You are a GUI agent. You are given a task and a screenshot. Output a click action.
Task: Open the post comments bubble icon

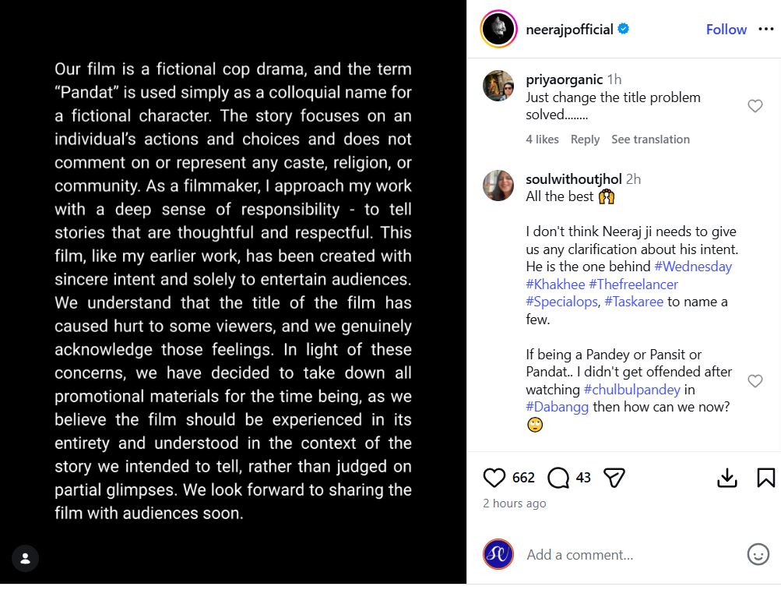(558, 478)
